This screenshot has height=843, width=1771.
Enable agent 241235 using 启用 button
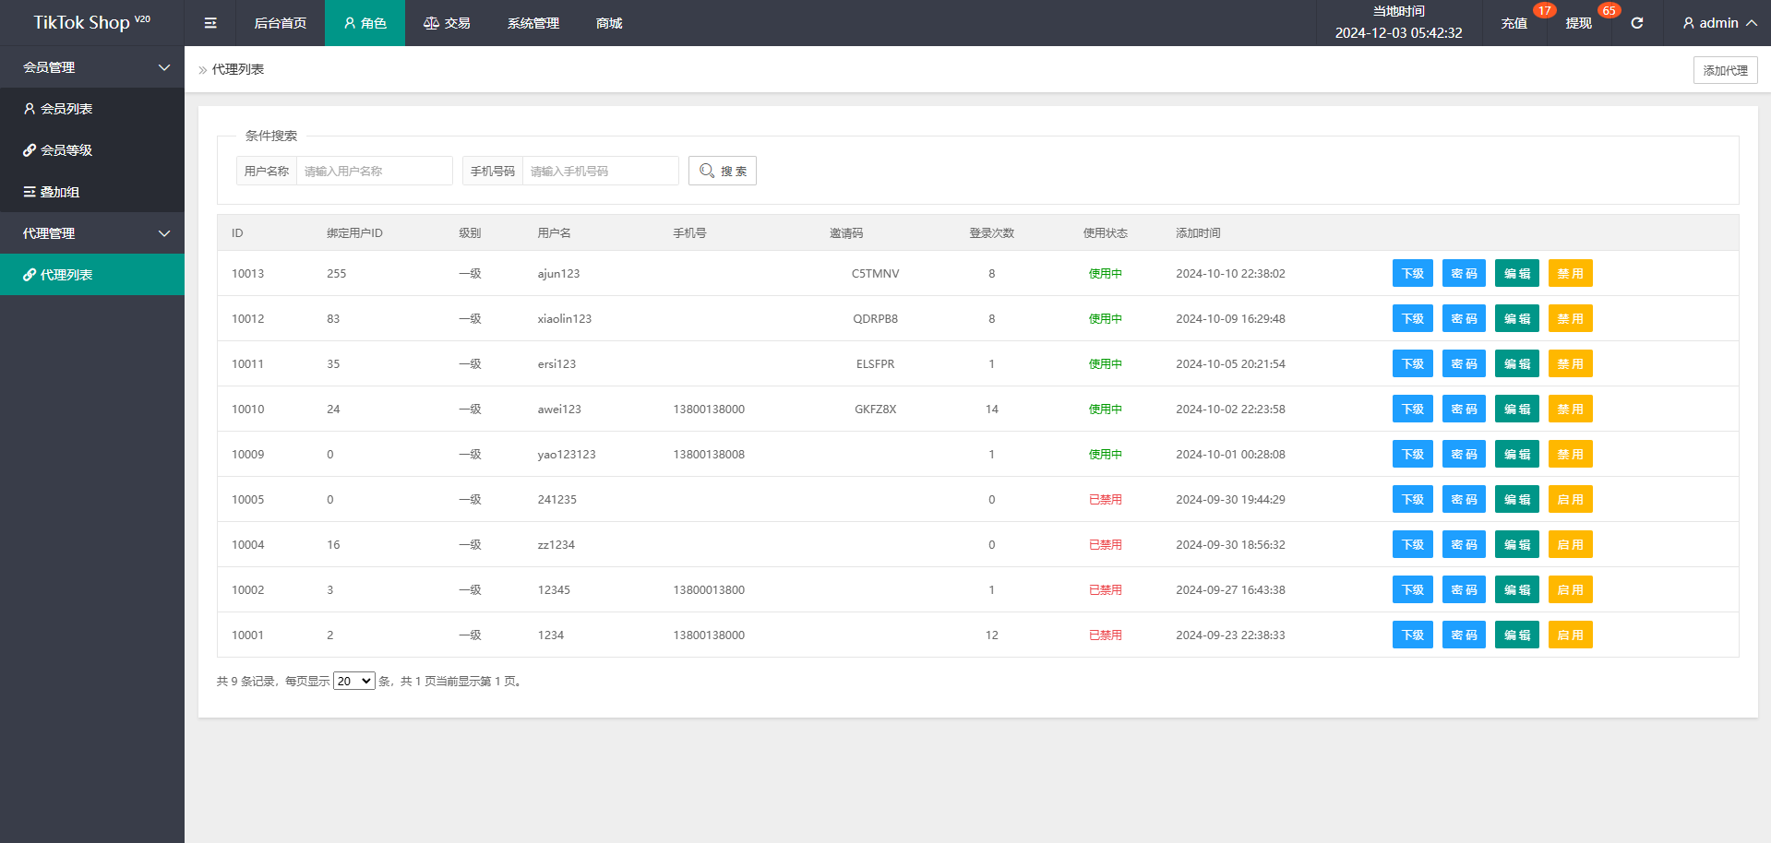(x=1570, y=499)
